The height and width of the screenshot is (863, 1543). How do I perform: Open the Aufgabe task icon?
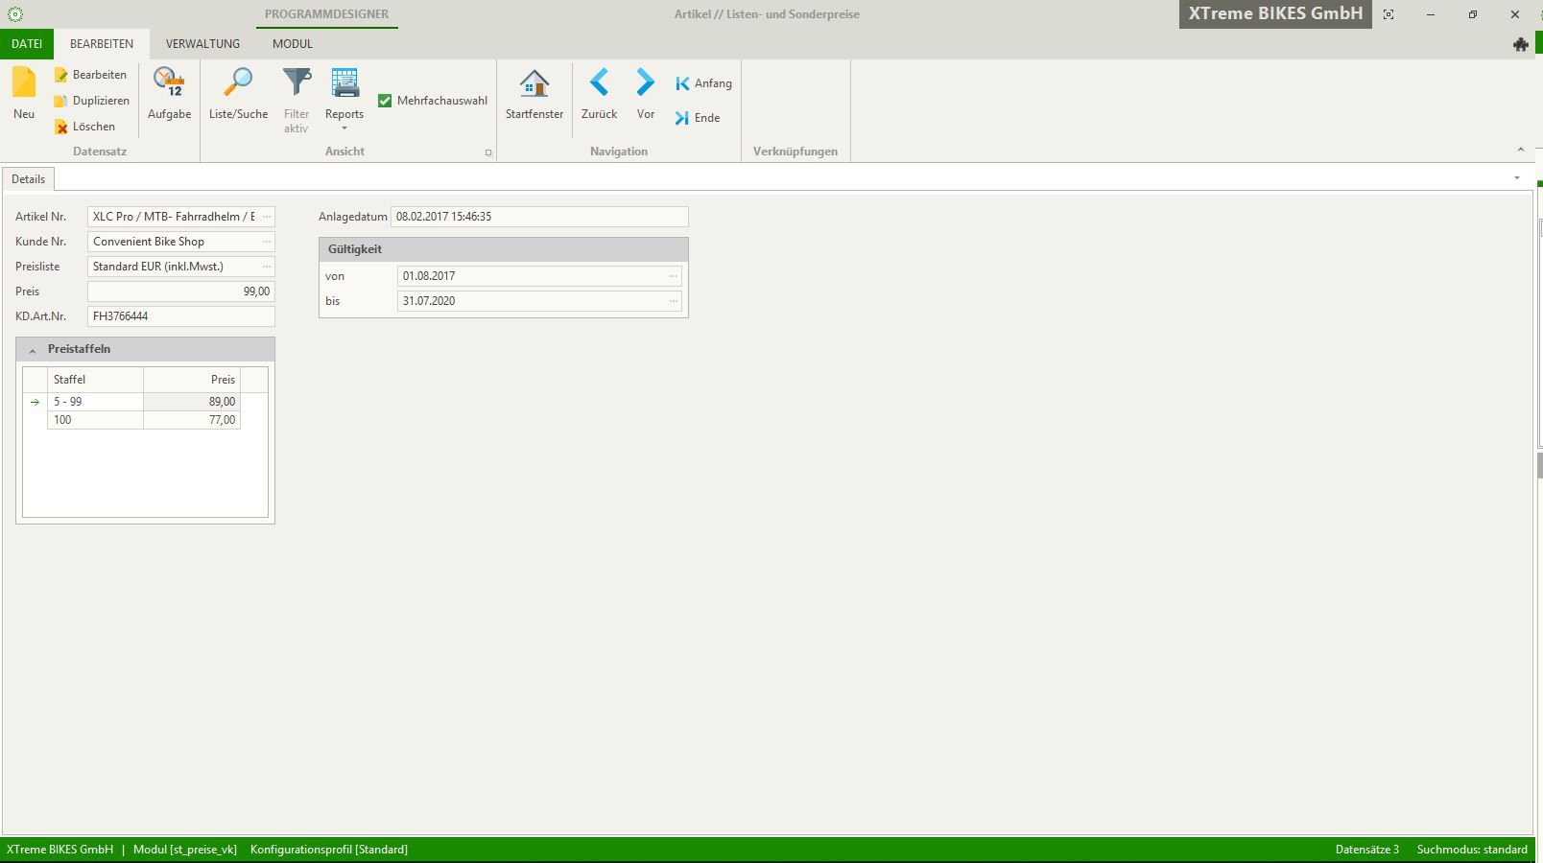169,84
